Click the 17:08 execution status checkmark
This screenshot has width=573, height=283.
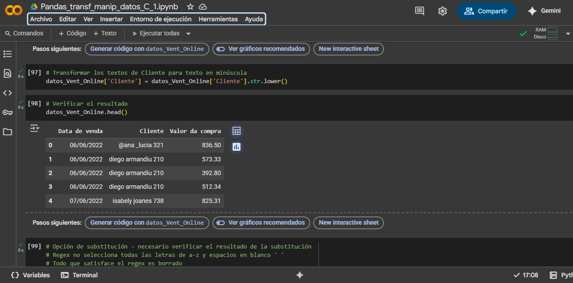[x=516, y=275]
